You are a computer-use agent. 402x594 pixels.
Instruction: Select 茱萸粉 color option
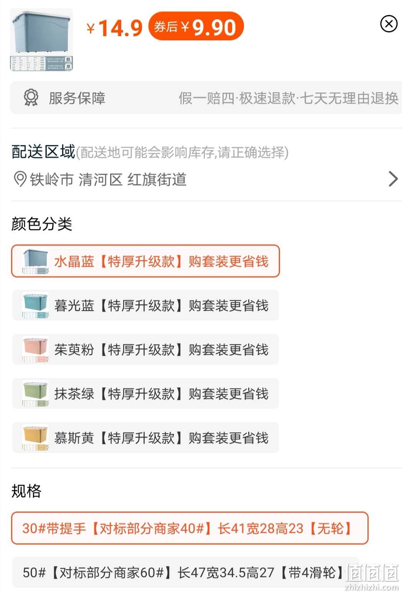[x=145, y=350]
